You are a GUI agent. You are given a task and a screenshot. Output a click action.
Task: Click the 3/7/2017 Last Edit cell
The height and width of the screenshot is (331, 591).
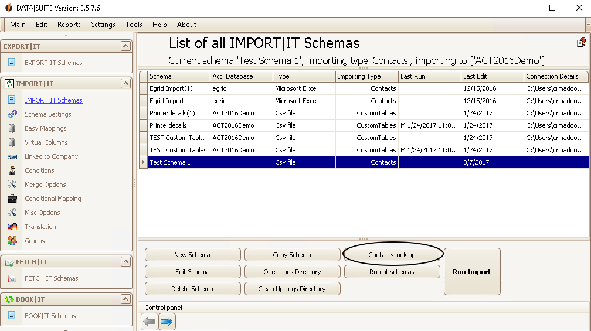pyautogui.click(x=492, y=162)
